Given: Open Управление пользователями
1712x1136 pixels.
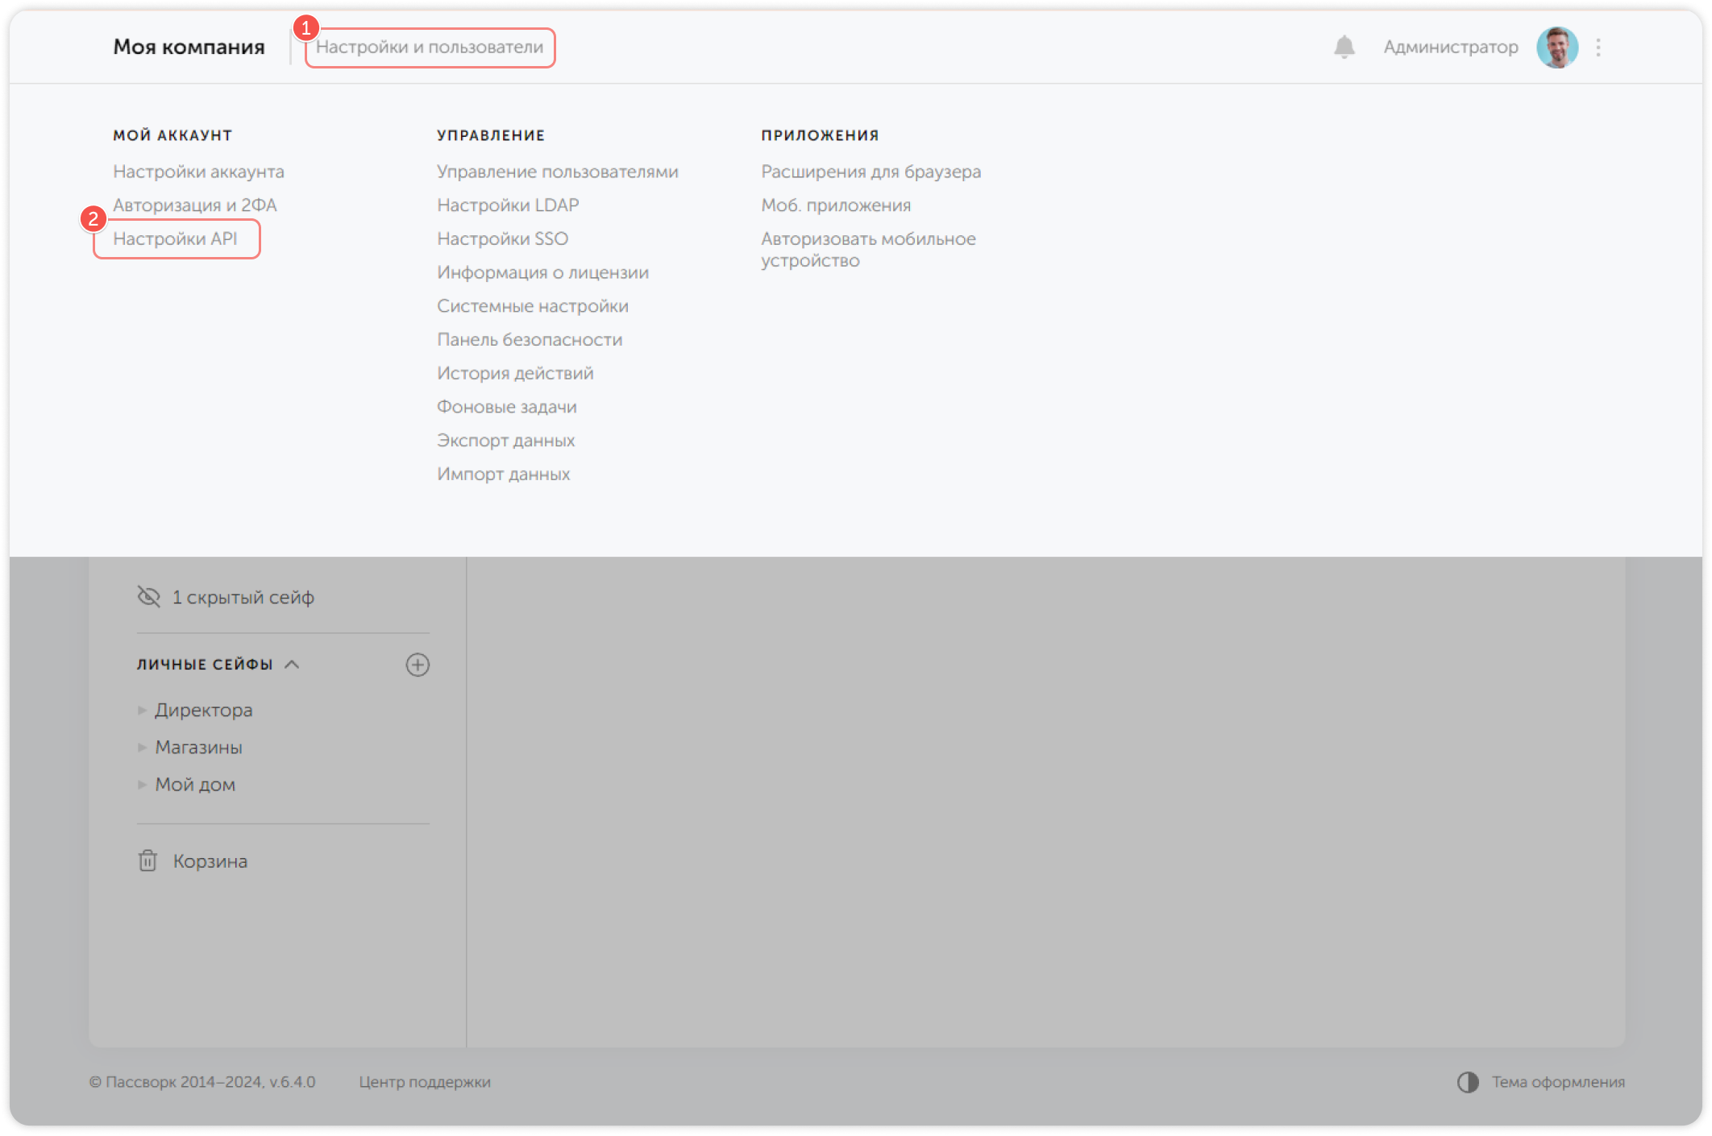Looking at the screenshot, I should click(558, 171).
